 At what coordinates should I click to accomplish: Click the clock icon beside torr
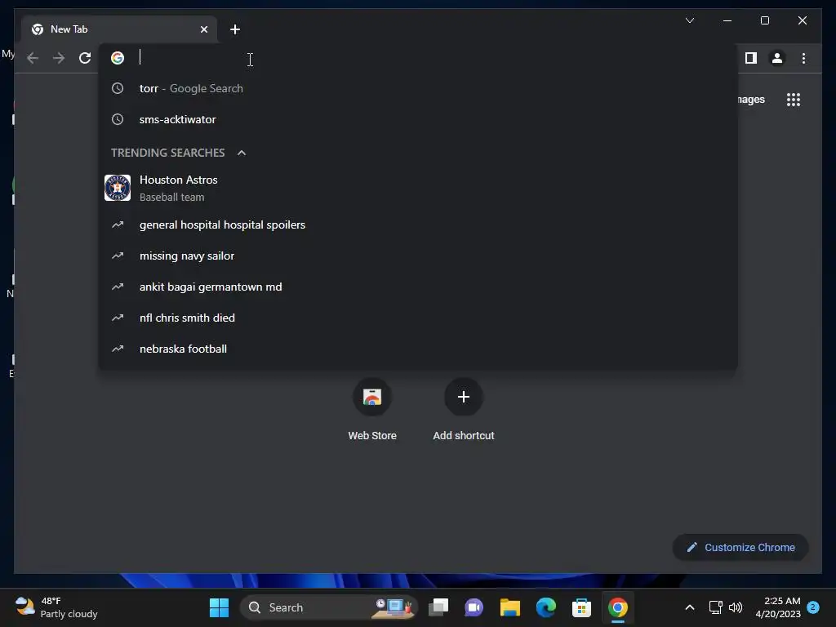118,88
